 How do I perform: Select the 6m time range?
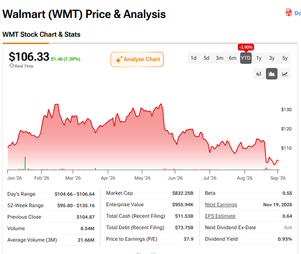(x=232, y=58)
